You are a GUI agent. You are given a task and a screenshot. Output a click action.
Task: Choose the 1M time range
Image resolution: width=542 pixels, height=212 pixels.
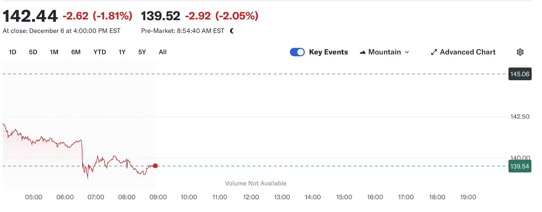[54, 52]
